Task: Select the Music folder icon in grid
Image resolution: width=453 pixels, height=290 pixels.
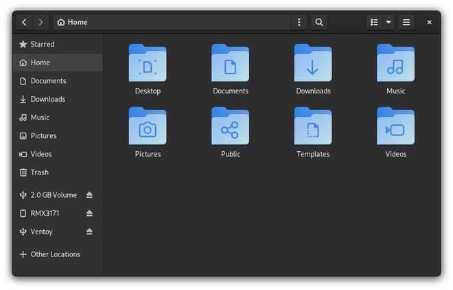Action: 395,63
